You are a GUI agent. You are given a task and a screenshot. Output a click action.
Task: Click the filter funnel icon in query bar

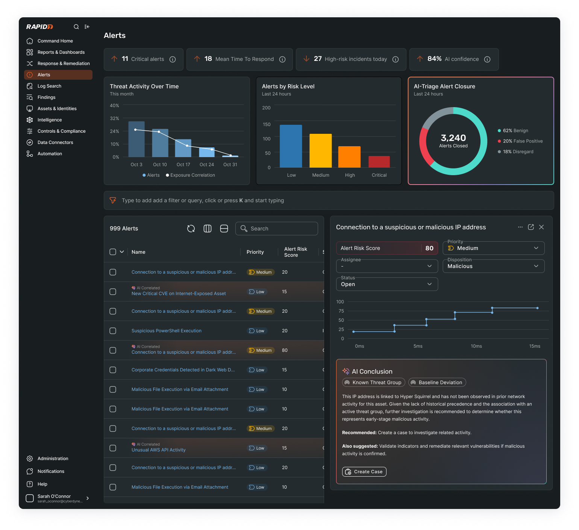[x=113, y=200]
